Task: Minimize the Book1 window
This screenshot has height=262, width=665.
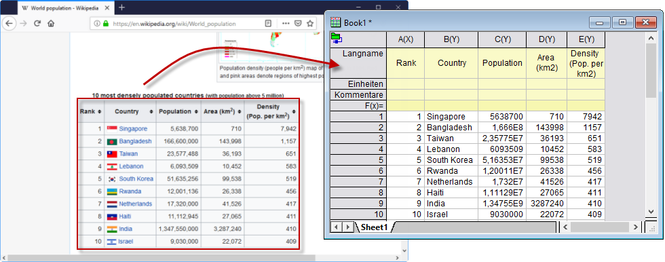Action: click(x=599, y=23)
